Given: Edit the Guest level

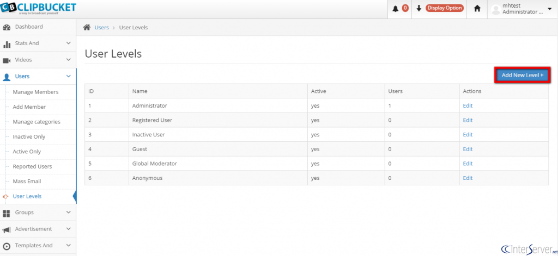Looking at the screenshot, I should pyautogui.click(x=468, y=149).
